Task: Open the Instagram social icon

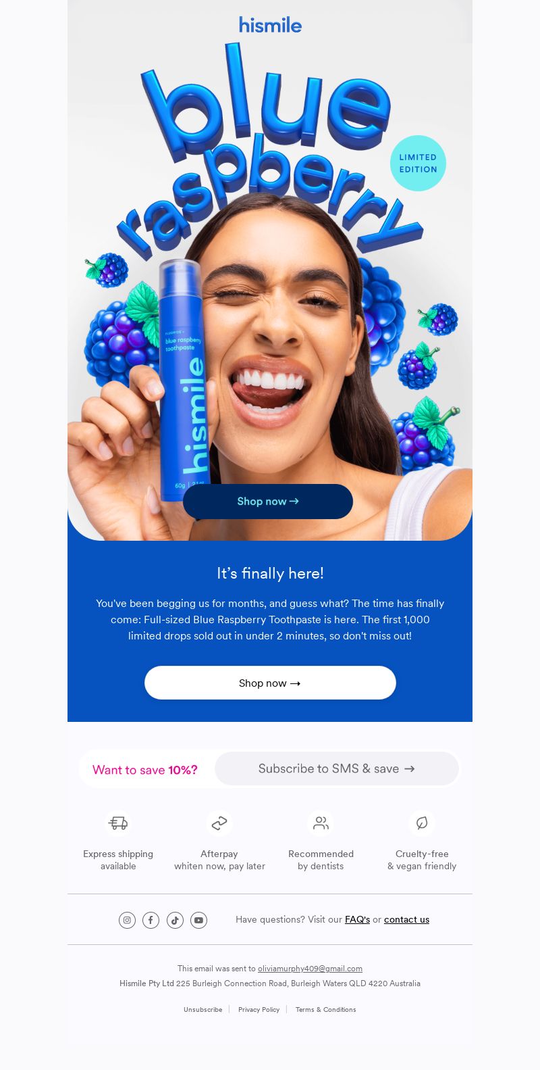Action: [127, 920]
